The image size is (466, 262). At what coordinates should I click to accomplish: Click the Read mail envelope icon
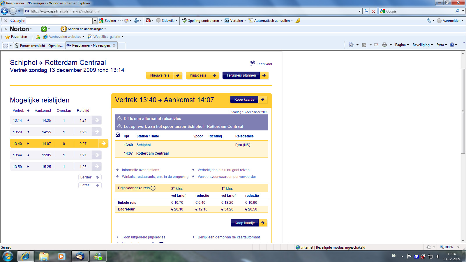coord(376,45)
